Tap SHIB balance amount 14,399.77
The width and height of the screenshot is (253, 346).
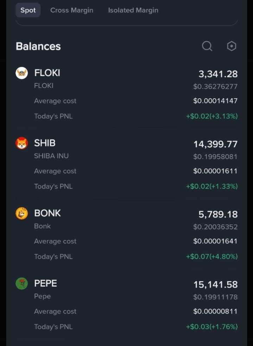click(215, 144)
